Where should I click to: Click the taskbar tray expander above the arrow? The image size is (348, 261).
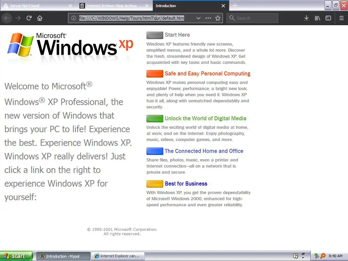pyautogui.click(x=303, y=254)
